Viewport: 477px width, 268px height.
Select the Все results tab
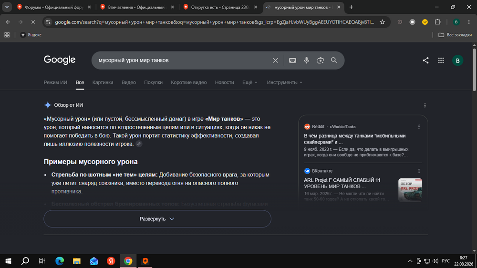pyautogui.click(x=80, y=82)
